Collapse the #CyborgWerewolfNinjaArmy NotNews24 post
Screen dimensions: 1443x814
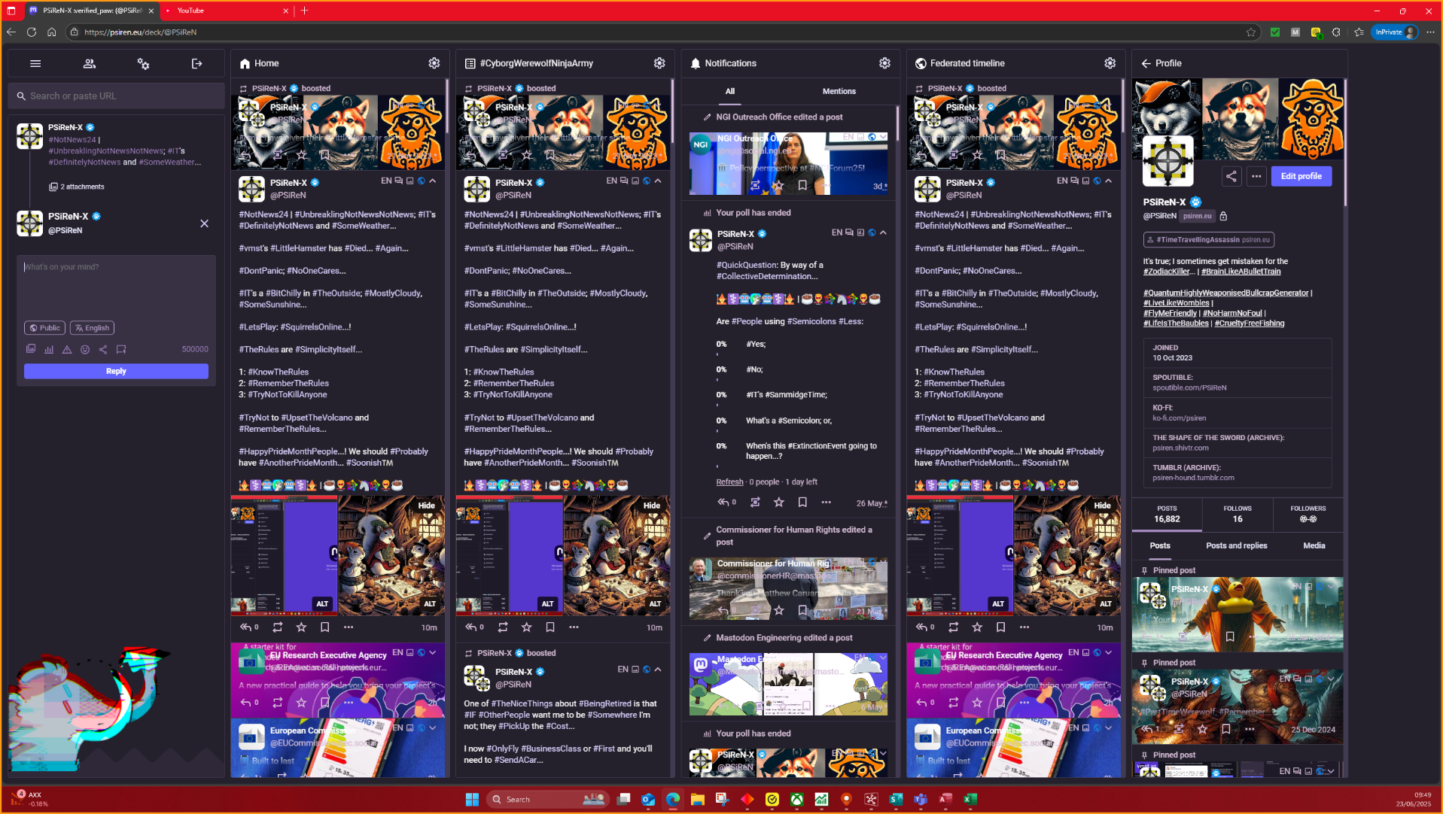tap(658, 181)
